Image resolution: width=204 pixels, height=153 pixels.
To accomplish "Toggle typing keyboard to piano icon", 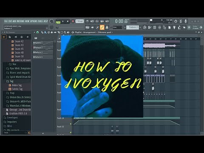I will (x=88, y=27).
